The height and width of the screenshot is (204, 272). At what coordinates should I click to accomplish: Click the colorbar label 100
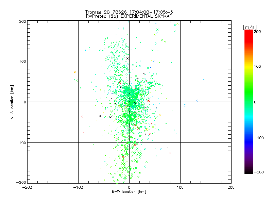(257, 66)
